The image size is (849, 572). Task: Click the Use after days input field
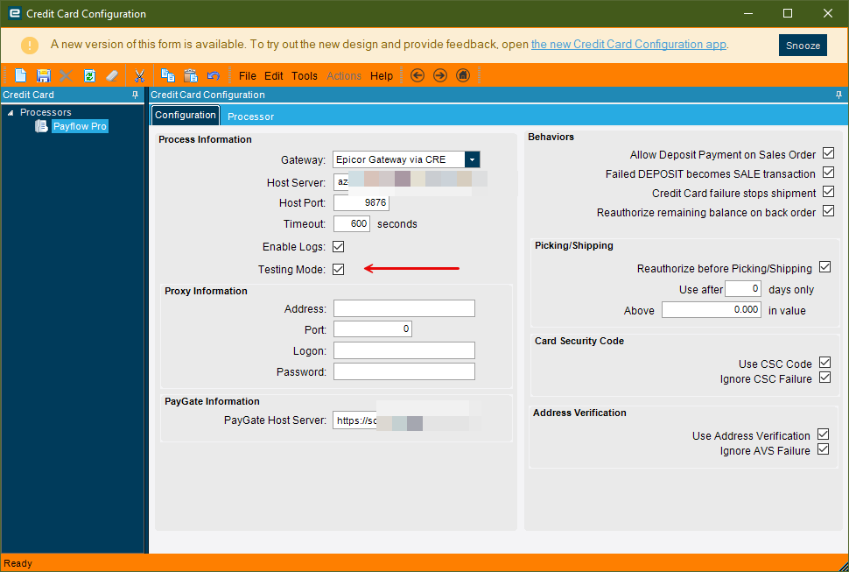coord(743,289)
